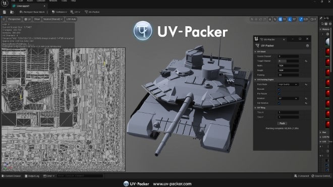Toggle the Full Rotation checkbox
Image resolution: width=333 pixels, height=187 pixels.
[280, 103]
